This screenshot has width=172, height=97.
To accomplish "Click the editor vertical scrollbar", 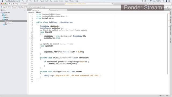I will pyautogui.click(x=168, y=44).
